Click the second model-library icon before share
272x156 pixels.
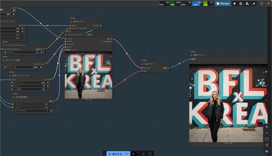tap(247, 3)
